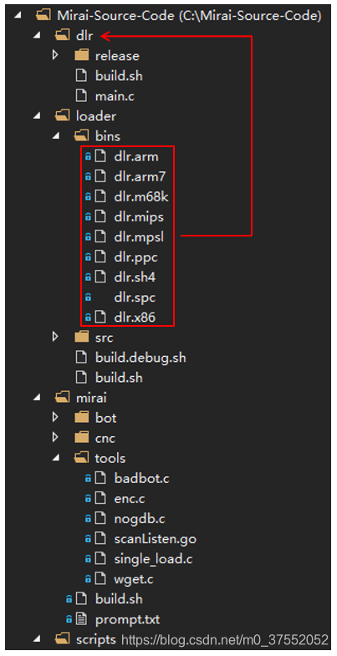
Task: Select the scripts folder name
Action: pyautogui.click(x=96, y=639)
